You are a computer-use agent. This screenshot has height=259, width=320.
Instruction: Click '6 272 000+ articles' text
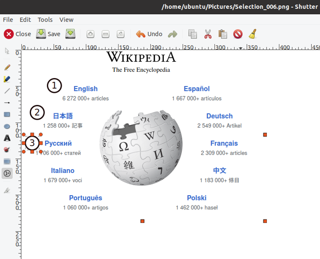coord(85,99)
